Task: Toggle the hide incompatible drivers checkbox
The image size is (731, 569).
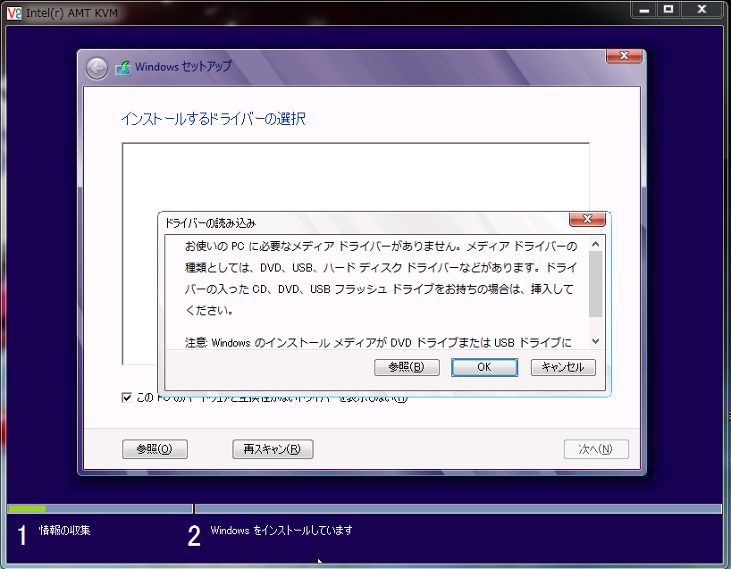Action: [x=127, y=397]
